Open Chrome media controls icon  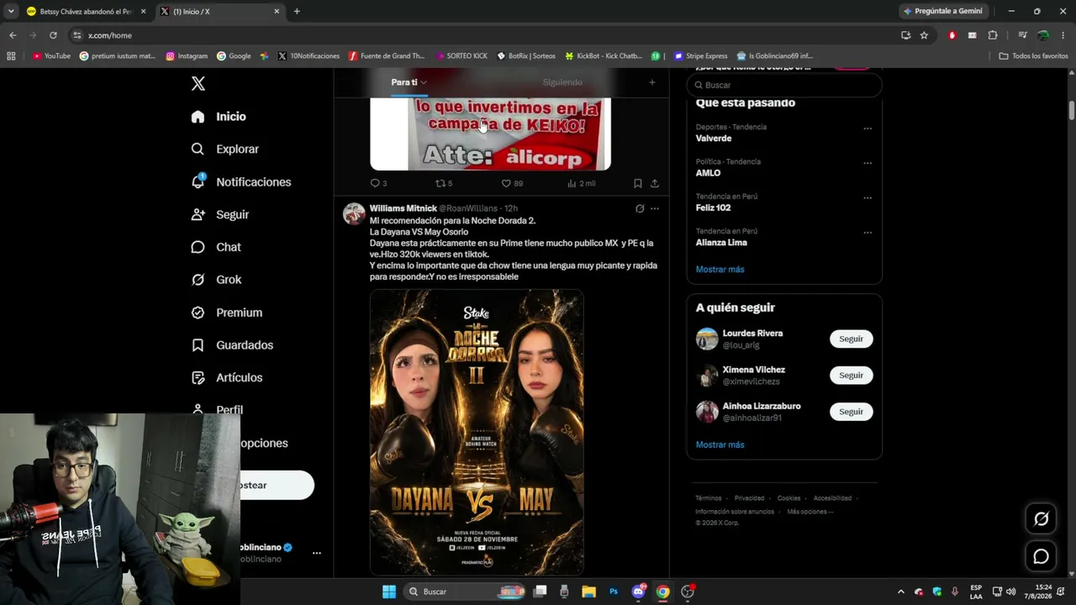(1022, 35)
